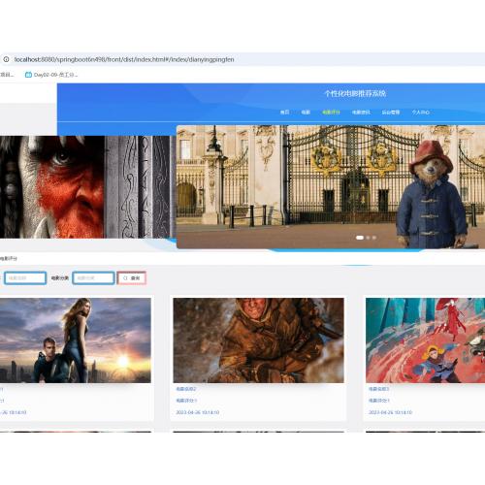The image size is (485, 485).
Task: Open the Day02-09 bookmark
Action: click(51, 75)
